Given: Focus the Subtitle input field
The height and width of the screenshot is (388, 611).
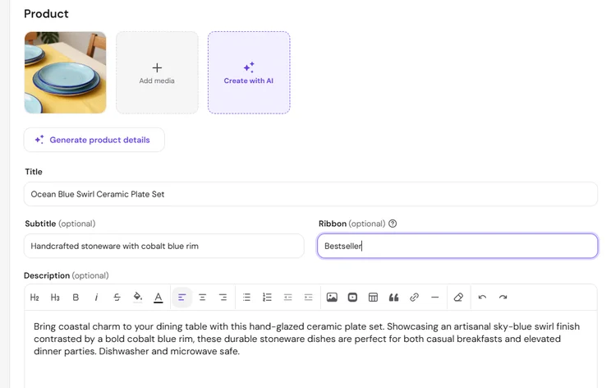Looking at the screenshot, I should (163, 246).
